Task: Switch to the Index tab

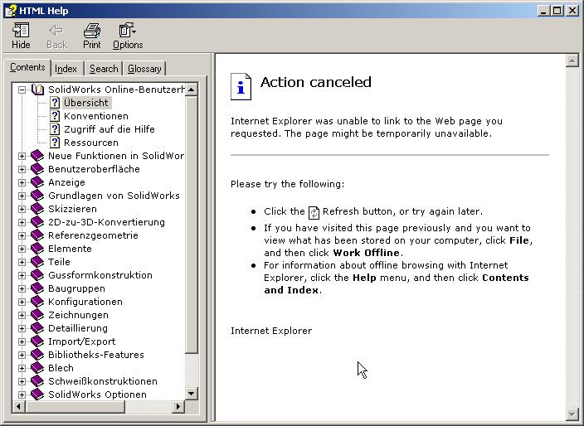Action: [66, 69]
